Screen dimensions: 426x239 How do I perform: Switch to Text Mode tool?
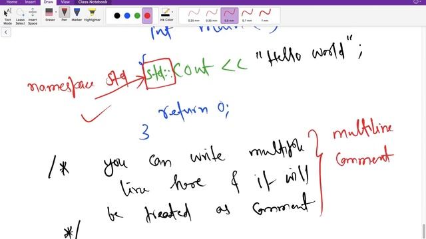(7, 16)
